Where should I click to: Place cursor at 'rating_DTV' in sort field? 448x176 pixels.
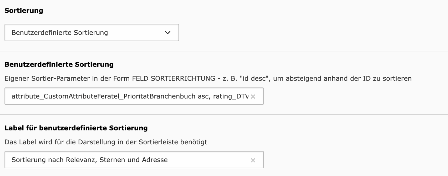point(231,96)
